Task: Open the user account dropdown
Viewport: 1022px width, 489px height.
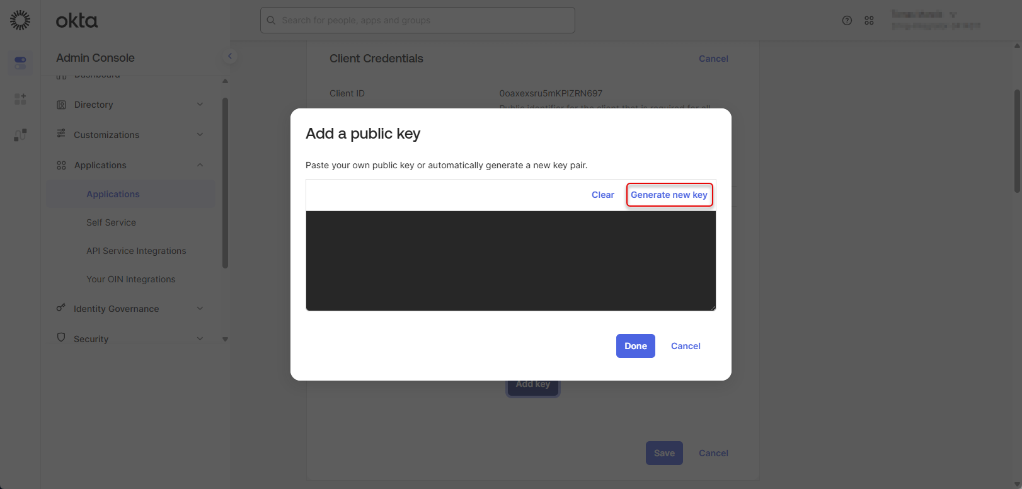Action: coord(935,20)
